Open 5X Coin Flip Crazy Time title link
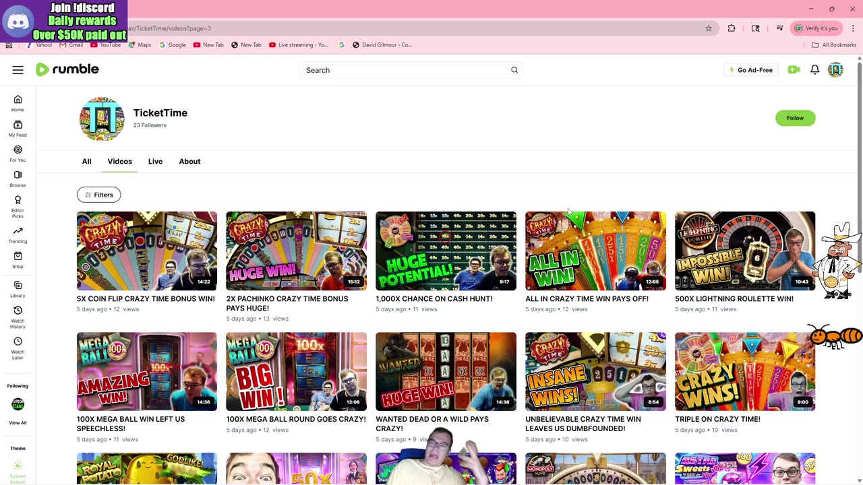The width and height of the screenshot is (863, 485). pyautogui.click(x=146, y=299)
